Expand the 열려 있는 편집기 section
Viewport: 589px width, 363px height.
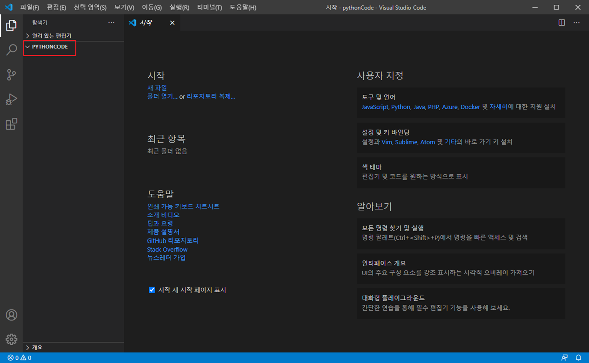(73, 36)
